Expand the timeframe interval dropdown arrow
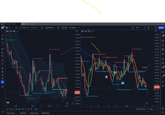Viewport: 165px width, 115px height. pyautogui.click(x=38, y=28)
